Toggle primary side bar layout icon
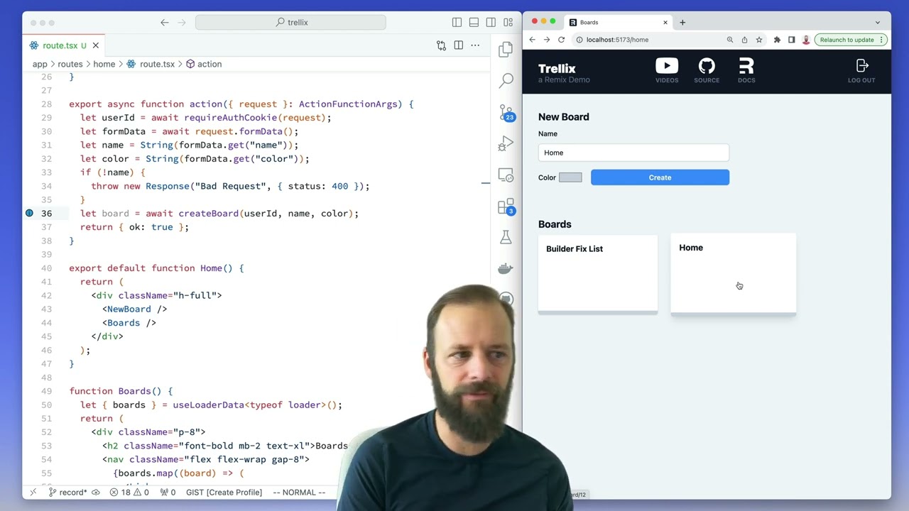 coord(457,23)
